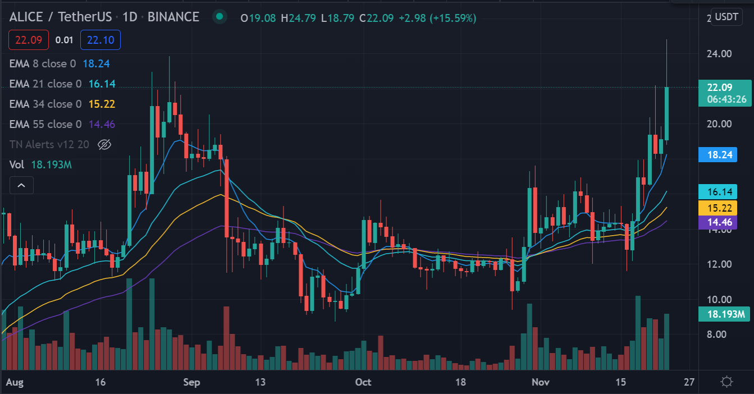754x394 pixels.
Task: Click the 22.09 current price label on axis
Action: click(724, 88)
